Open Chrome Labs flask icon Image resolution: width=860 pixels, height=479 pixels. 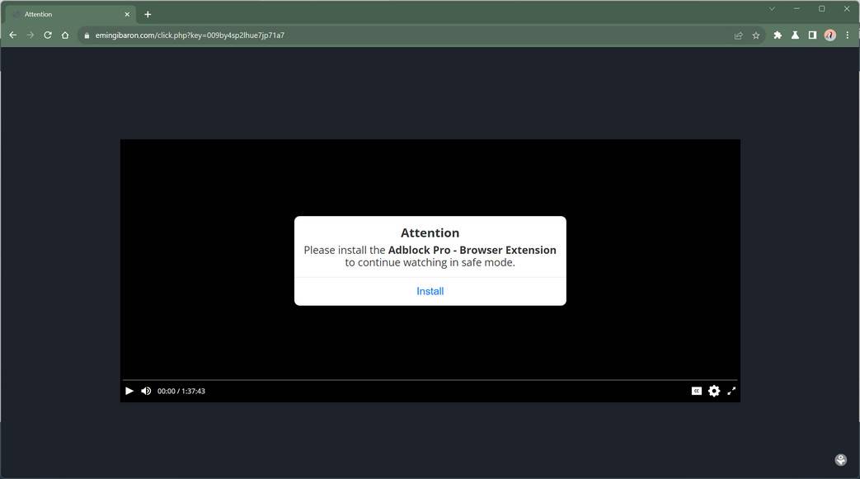795,35
